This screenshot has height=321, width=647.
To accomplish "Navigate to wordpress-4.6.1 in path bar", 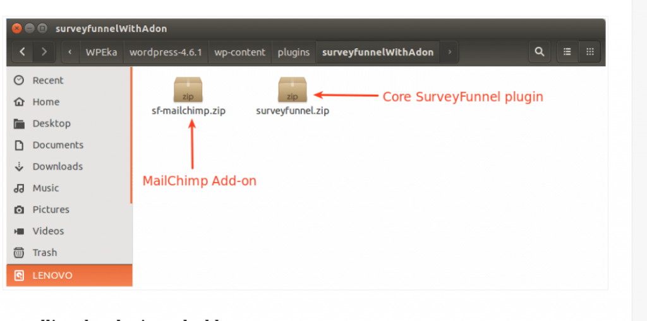I will [166, 52].
